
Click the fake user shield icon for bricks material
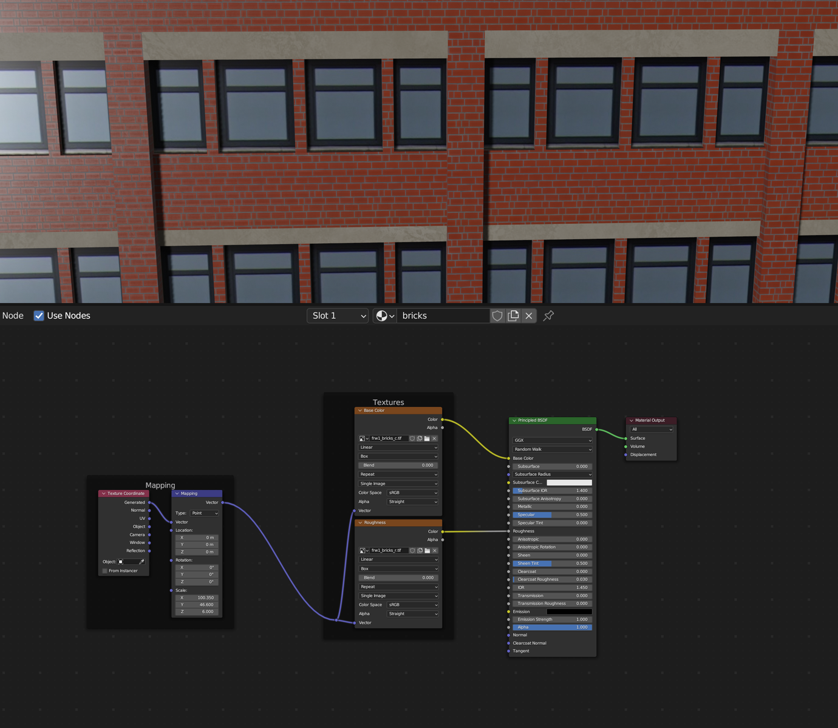[497, 315]
